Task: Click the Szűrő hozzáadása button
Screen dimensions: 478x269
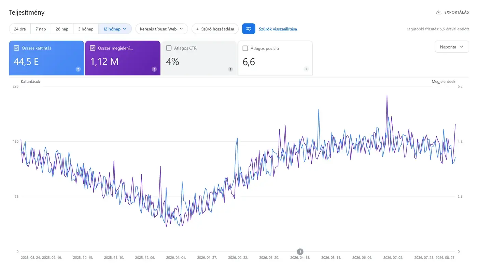Action: point(215,29)
